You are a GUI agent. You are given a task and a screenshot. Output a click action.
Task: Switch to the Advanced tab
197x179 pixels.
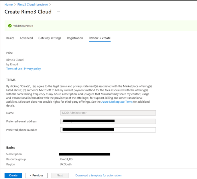(26, 38)
